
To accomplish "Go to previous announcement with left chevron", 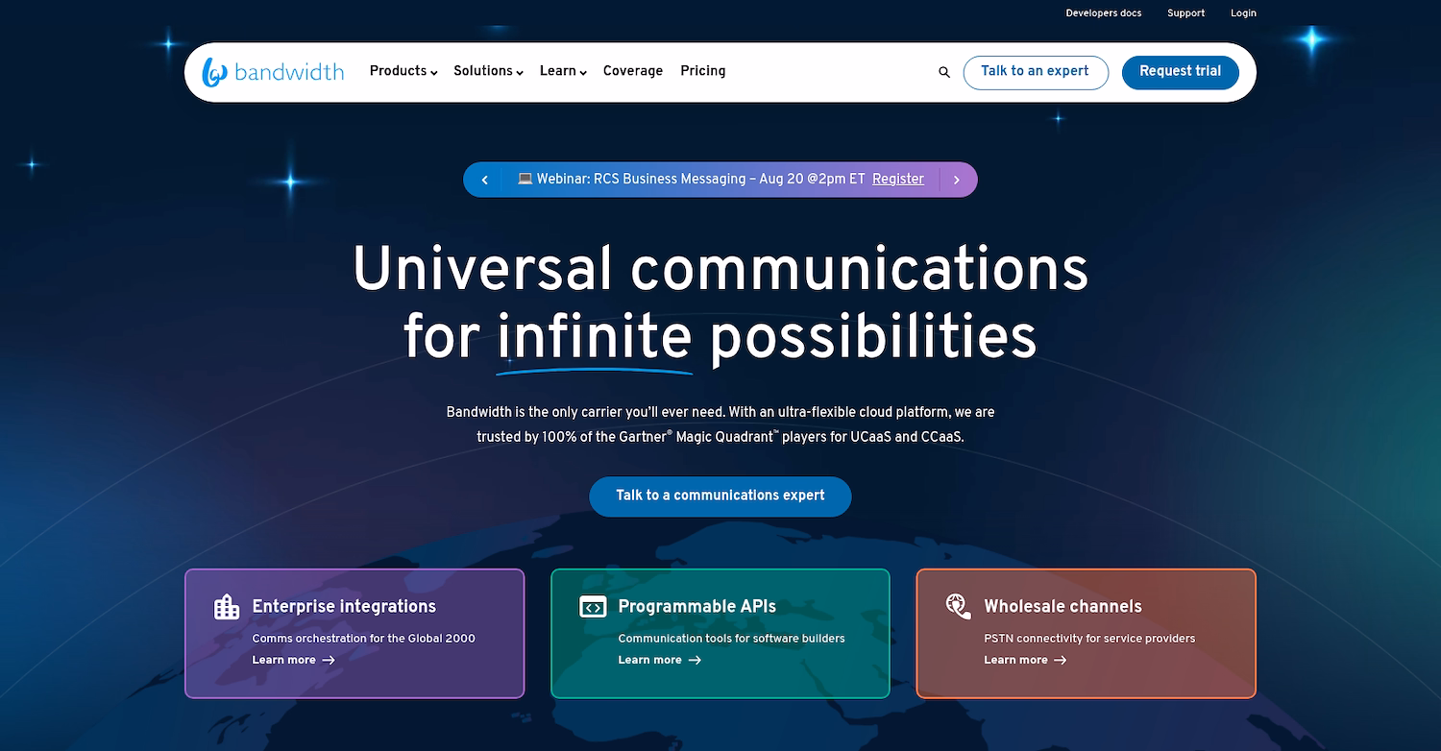I will pos(485,180).
